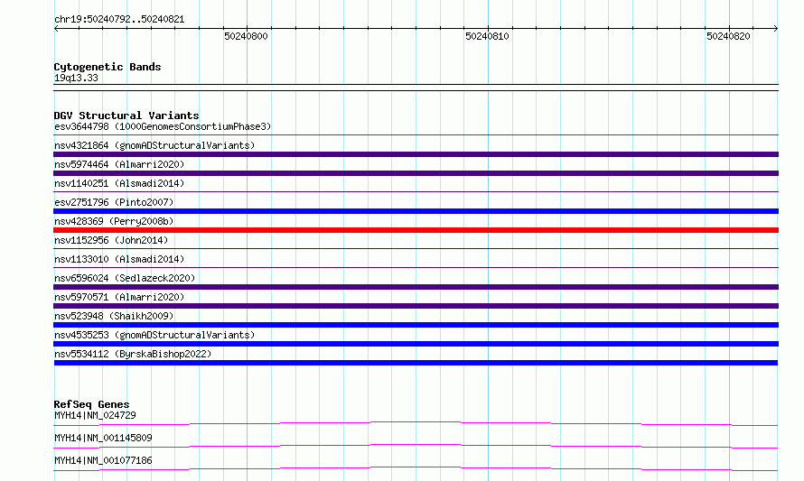Open the RefSeq Genes track title
The height and width of the screenshot is (481, 804).
[x=91, y=404]
